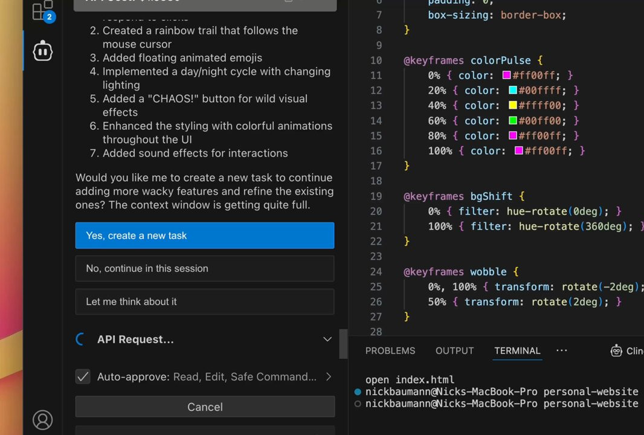The image size is (644, 435).
Task: Open the Cline robot icon in activity bar
Action: point(43,51)
